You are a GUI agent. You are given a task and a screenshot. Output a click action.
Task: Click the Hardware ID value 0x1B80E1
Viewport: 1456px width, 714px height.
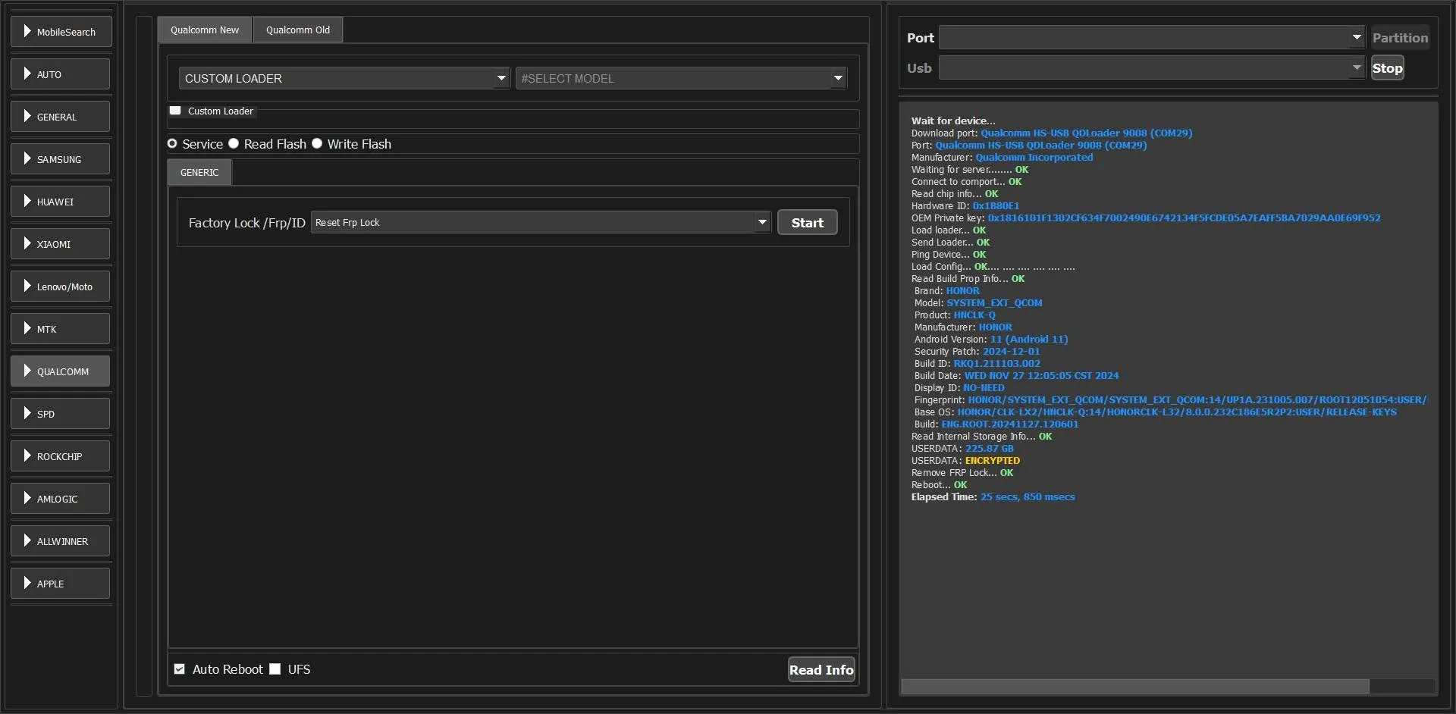pos(996,205)
